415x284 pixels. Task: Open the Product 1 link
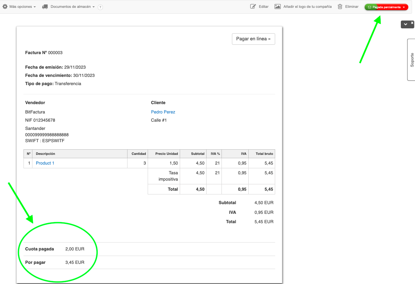coord(45,163)
